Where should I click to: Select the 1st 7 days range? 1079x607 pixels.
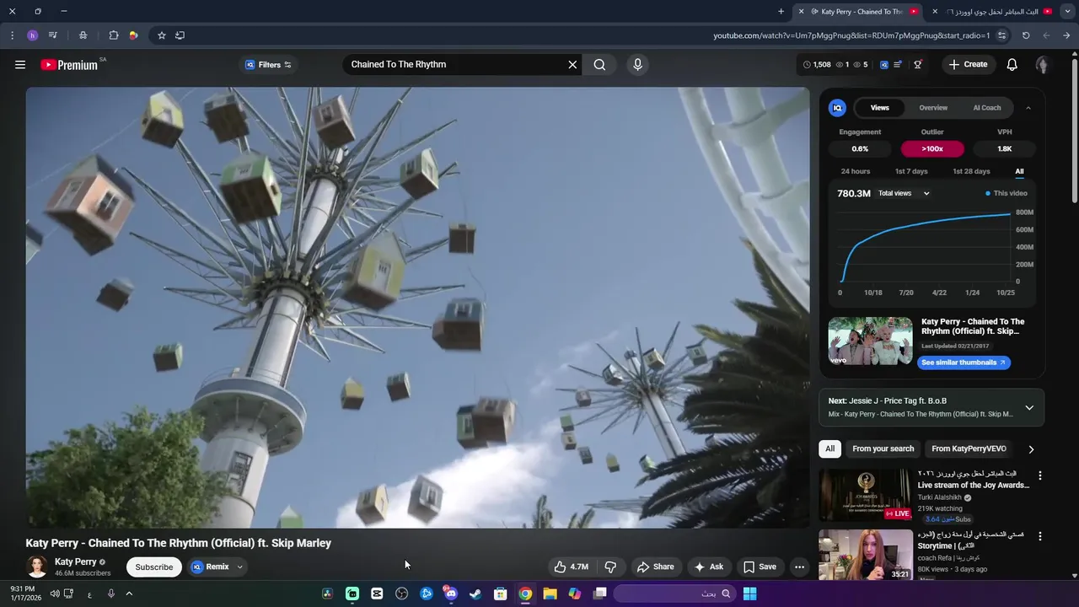[911, 171]
